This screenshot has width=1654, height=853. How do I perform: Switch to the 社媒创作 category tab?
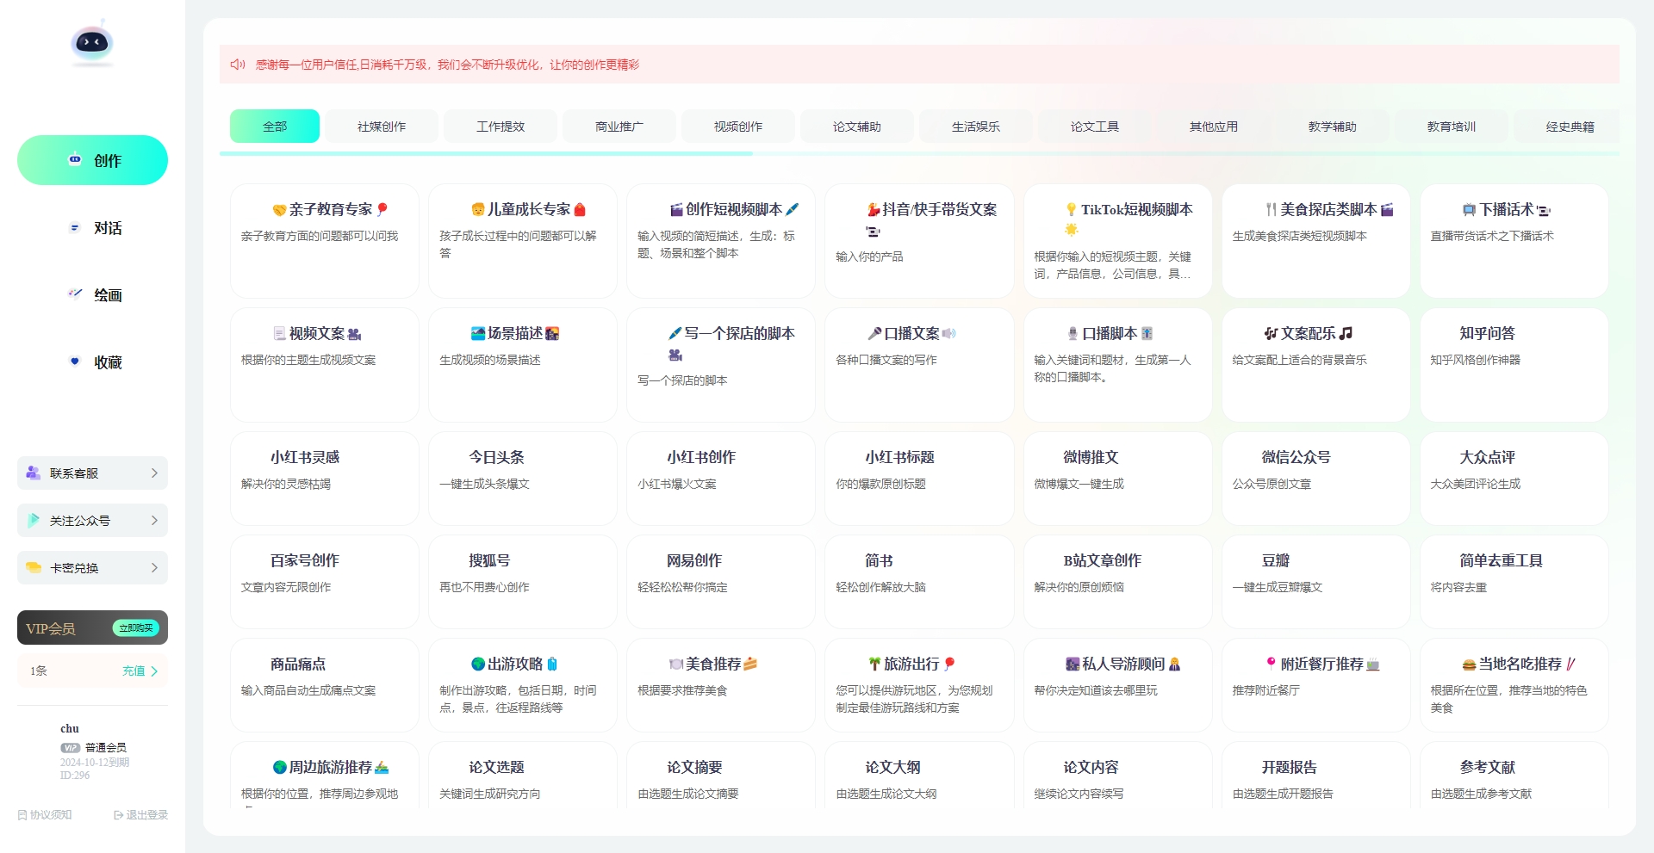pos(382,126)
